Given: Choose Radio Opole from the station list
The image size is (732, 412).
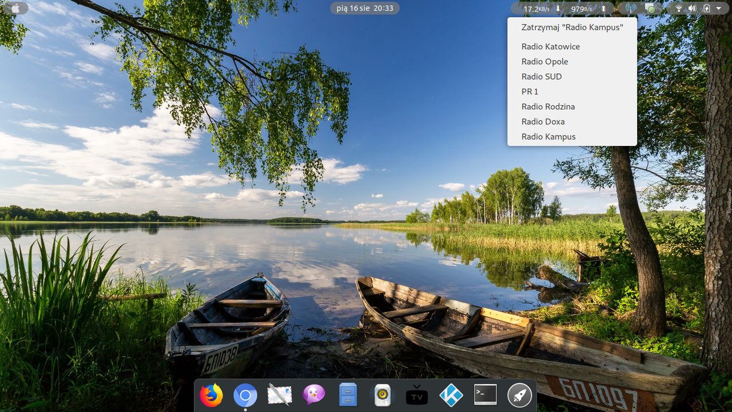Looking at the screenshot, I should 572,61.
